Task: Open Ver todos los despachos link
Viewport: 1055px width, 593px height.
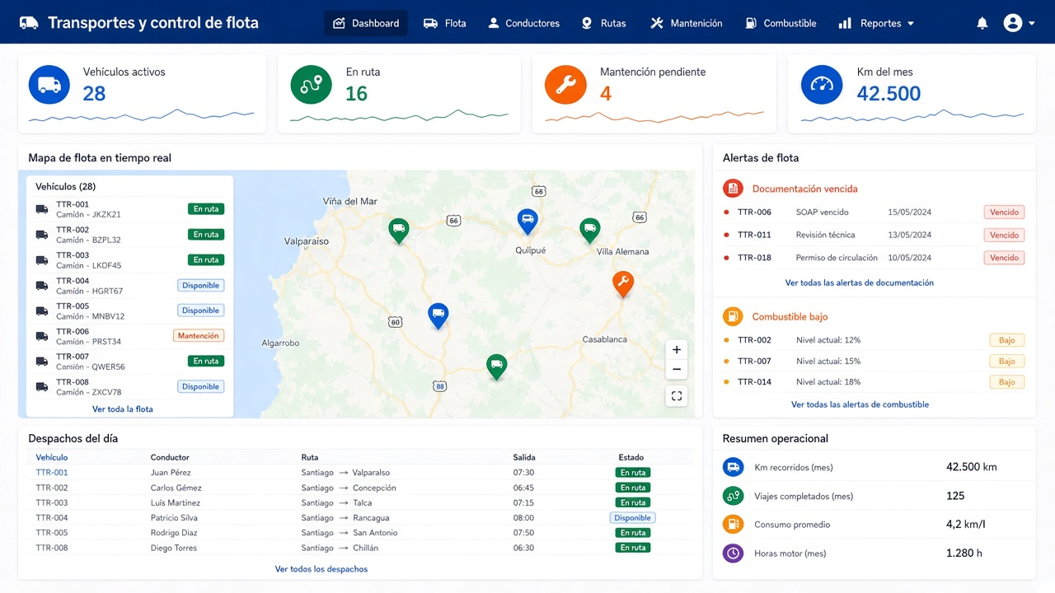Action: pyautogui.click(x=321, y=569)
